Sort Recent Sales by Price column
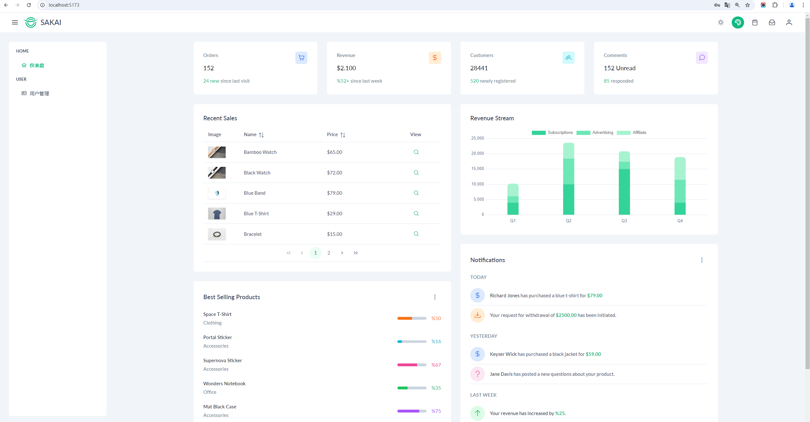This screenshot has height=422, width=810. [343, 135]
